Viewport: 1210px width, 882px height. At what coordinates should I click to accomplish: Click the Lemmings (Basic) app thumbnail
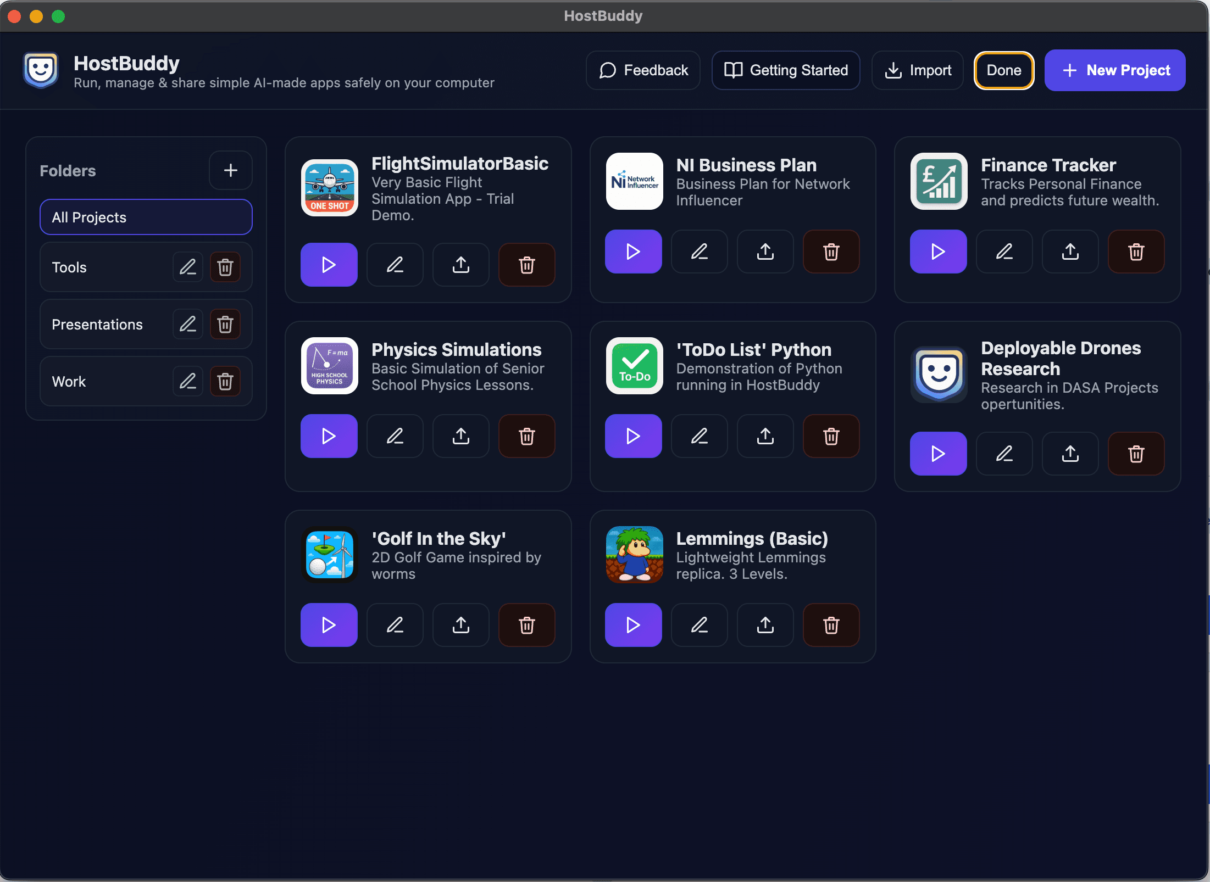pos(634,555)
